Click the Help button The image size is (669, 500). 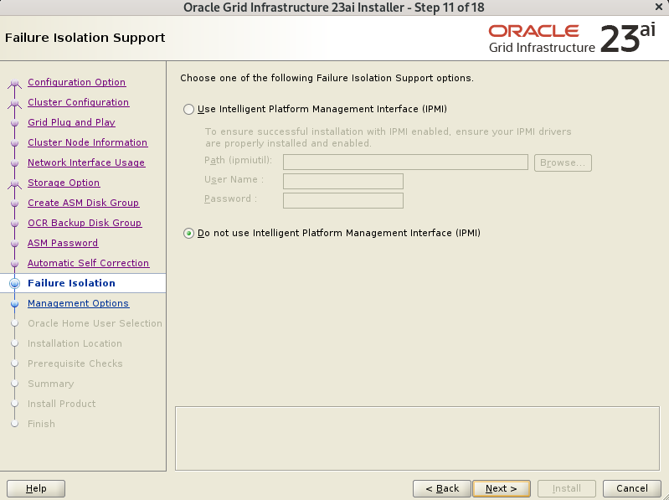[x=36, y=488]
